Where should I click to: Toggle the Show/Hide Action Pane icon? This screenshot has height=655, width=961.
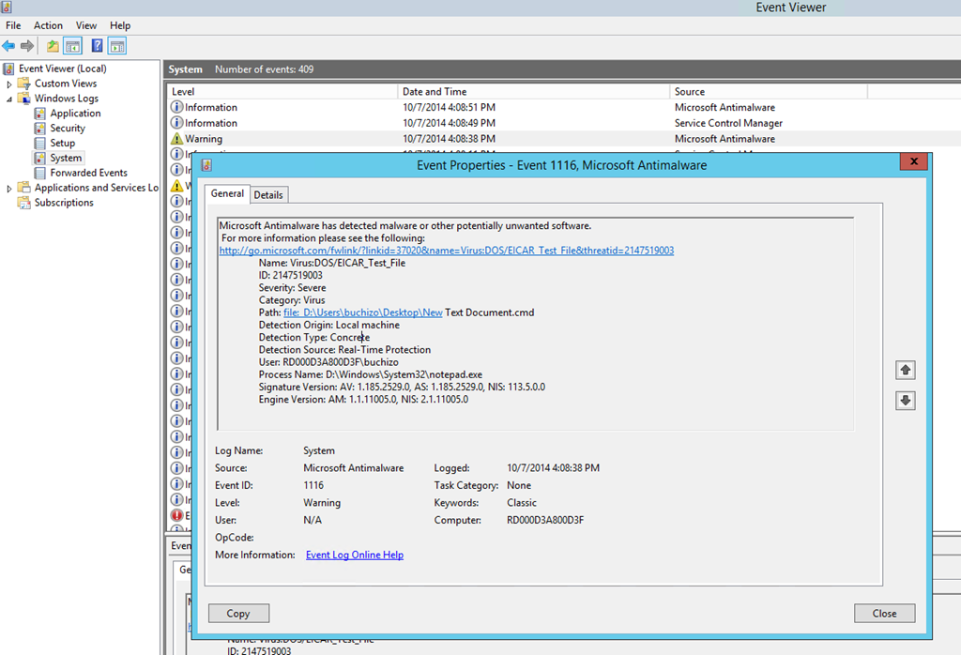[x=117, y=46]
